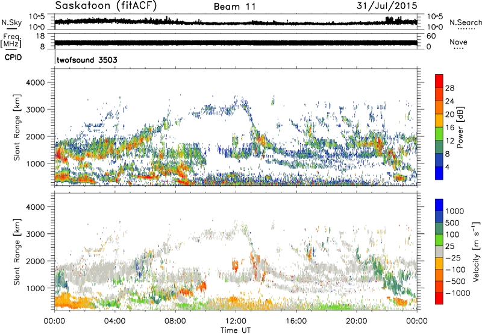Click the '16:00' time axis label
Viewport: 482px width, 334px height.
pyautogui.click(x=296, y=321)
